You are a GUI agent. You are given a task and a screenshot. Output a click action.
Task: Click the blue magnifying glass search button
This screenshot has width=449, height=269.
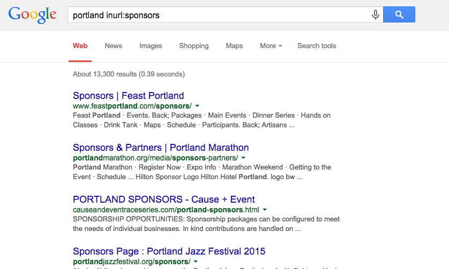tap(399, 14)
